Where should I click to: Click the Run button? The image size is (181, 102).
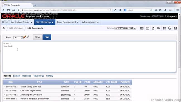pyautogui.click(x=47, y=37)
